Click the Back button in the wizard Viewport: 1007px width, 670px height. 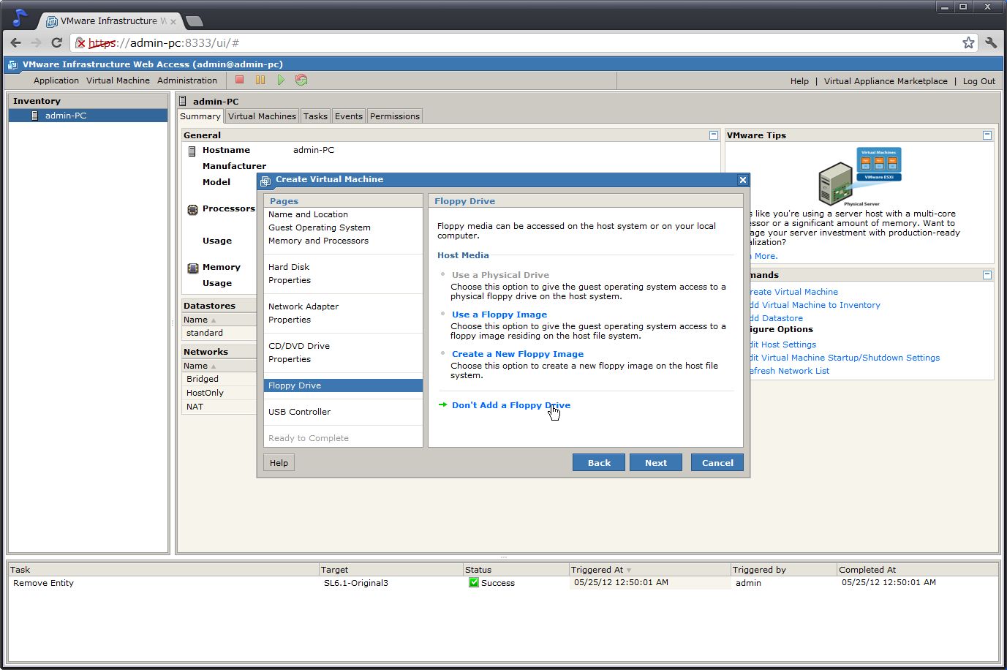click(599, 462)
